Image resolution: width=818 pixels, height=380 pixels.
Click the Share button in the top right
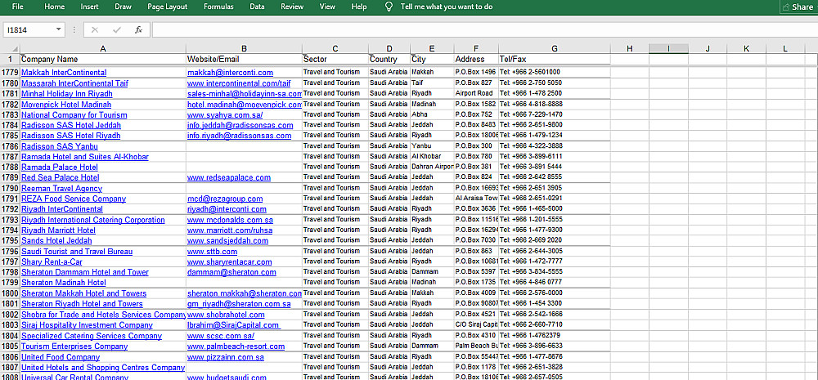(x=797, y=7)
